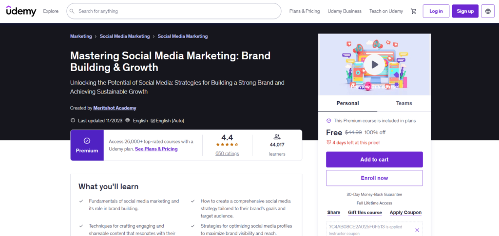
Task: Open the Explore menu
Action: (x=51, y=11)
